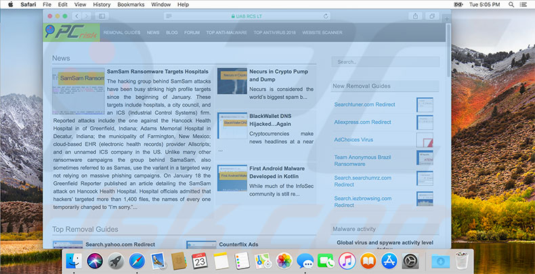The height and width of the screenshot is (274, 535).
Task: Open the App Store in Dock
Action: point(389,261)
